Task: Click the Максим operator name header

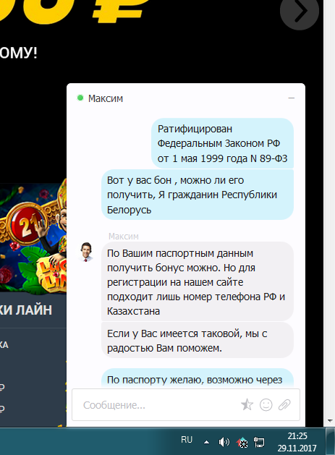Action: coord(106,98)
